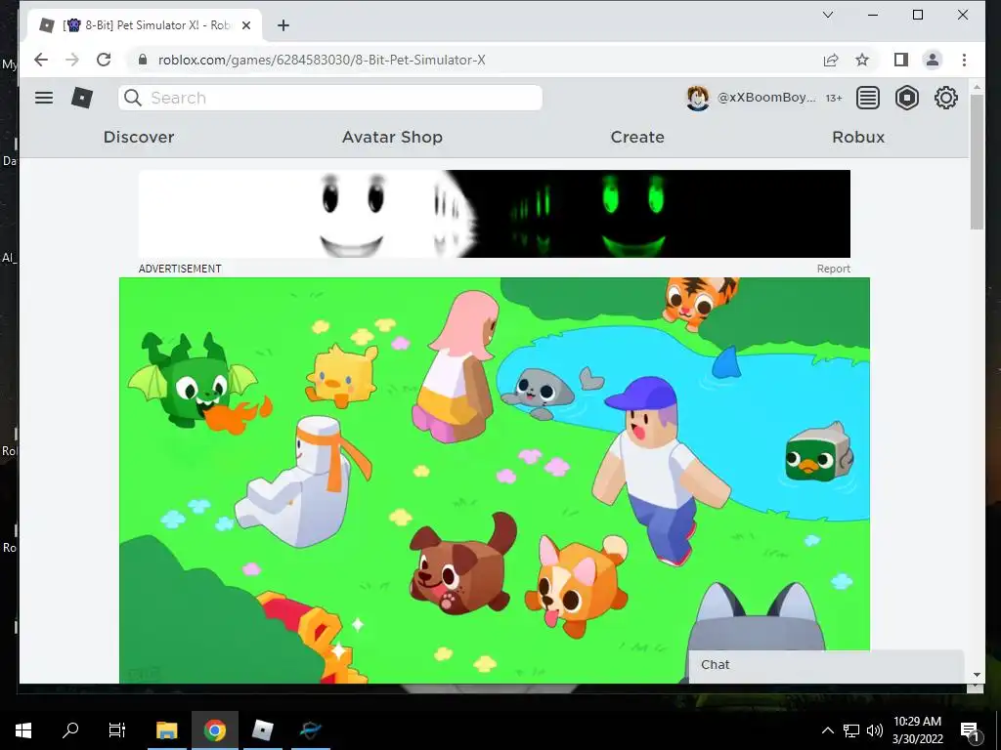The width and height of the screenshot is (1001, 750).
Task: Click the Chrome taskbar icon
Action: click(x=214, y=729)
